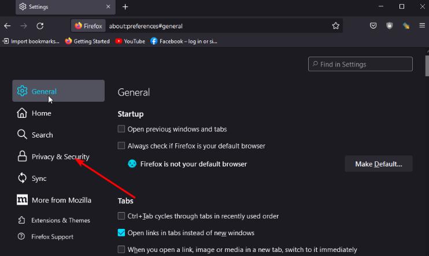Open a new tab with the plus button
This screenshot has height=256, width=429.
(x=125, y=7)
